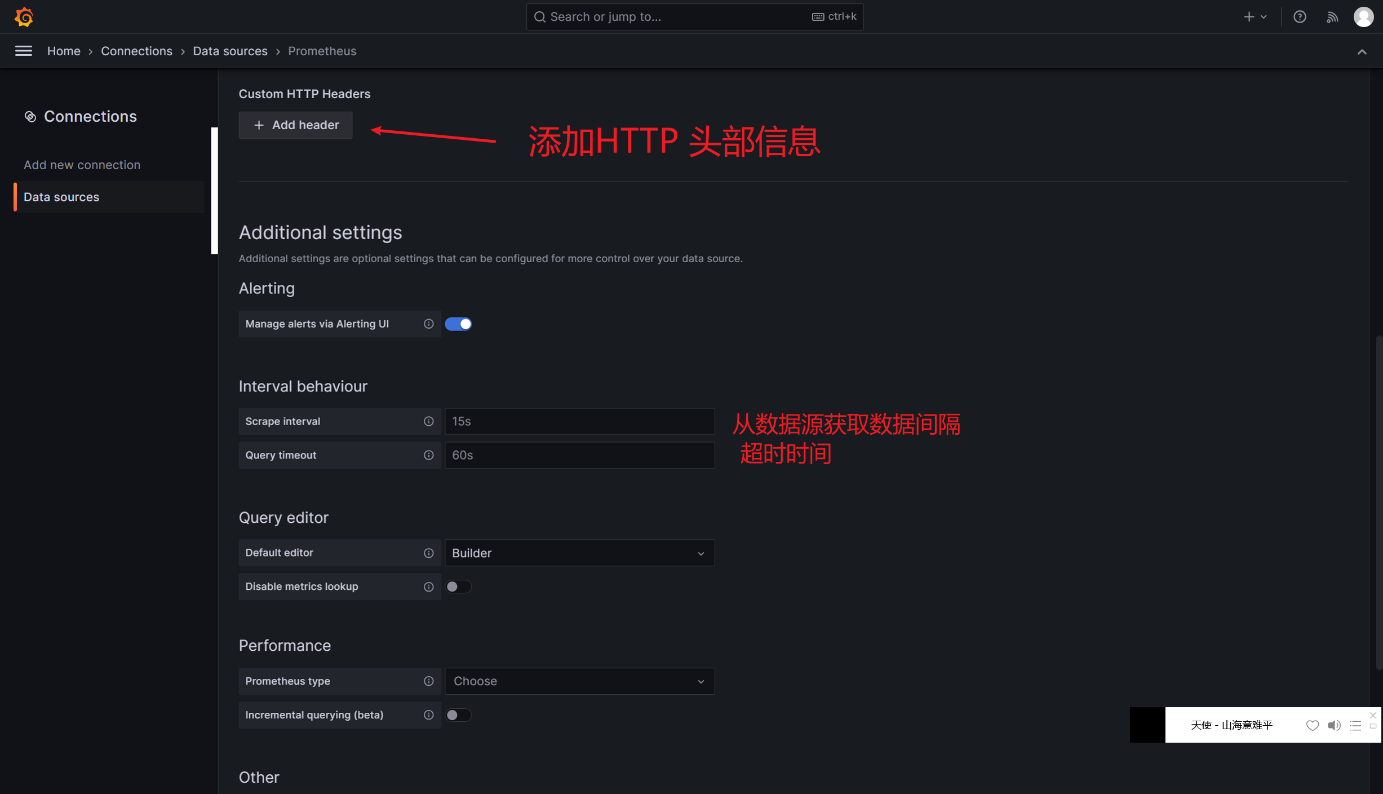Viewport: 1383px width, 794px height.
Task: Click info icon beside Scrape interval
Action: (429, 421)
